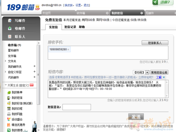Open the 【时间】 dropdown arrow
The height and width of the screenshot is (132, 176).
click(147, 72)
